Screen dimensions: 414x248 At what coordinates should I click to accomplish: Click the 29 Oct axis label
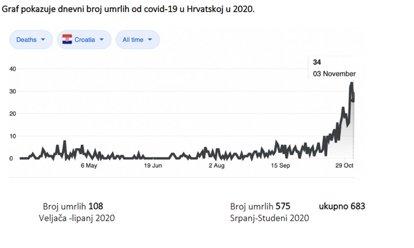click(344, 166)
